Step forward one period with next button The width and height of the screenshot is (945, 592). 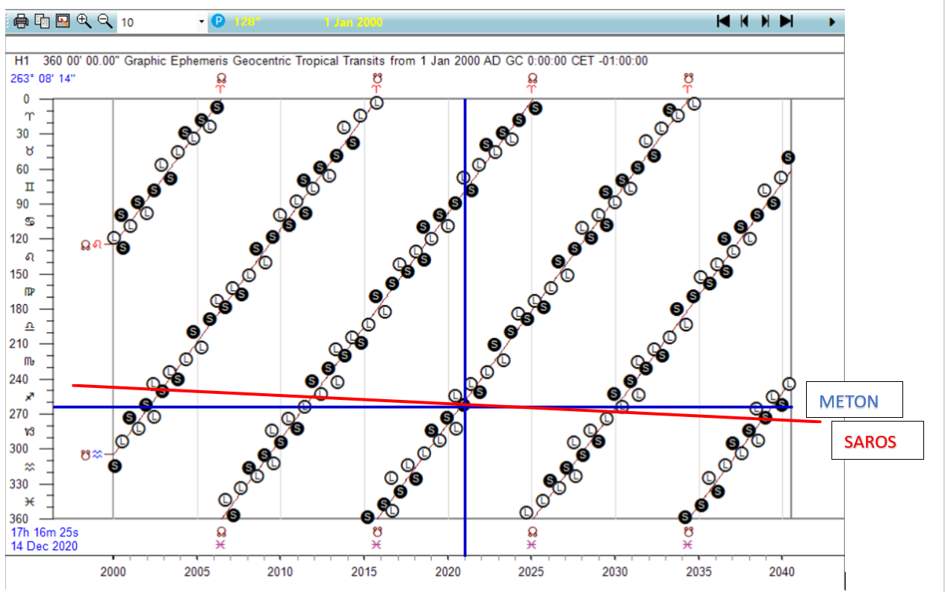(x=765, y=21)
